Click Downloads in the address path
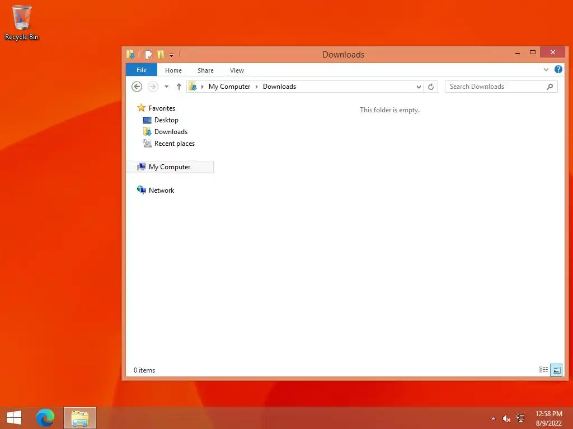This screenshot has height=429, width=573. tap(279, 87)
